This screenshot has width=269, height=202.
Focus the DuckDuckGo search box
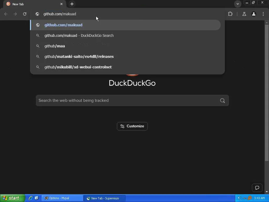tap(132, 100)
